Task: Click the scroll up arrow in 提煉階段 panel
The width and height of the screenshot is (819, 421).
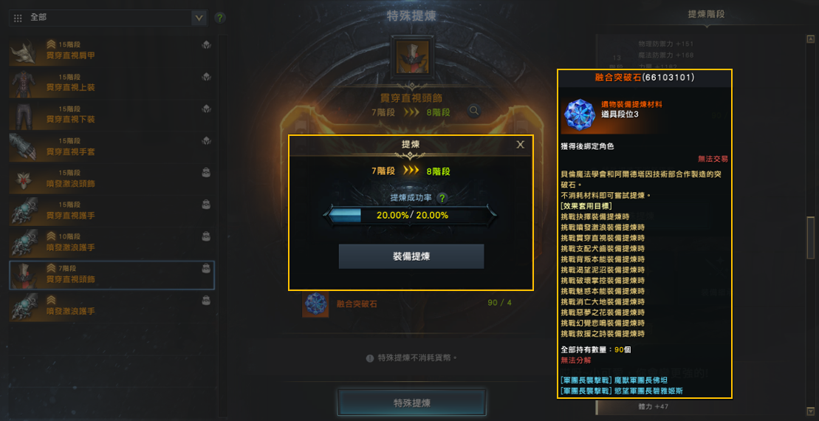Action: 810,38
